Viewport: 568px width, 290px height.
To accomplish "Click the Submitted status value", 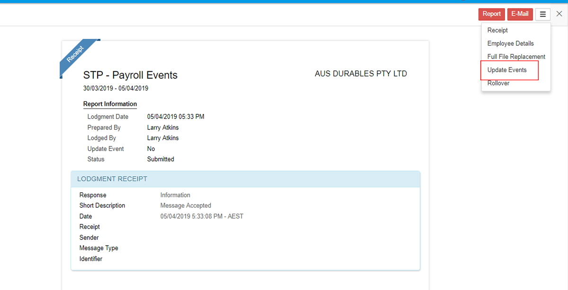I will point(161,159).
